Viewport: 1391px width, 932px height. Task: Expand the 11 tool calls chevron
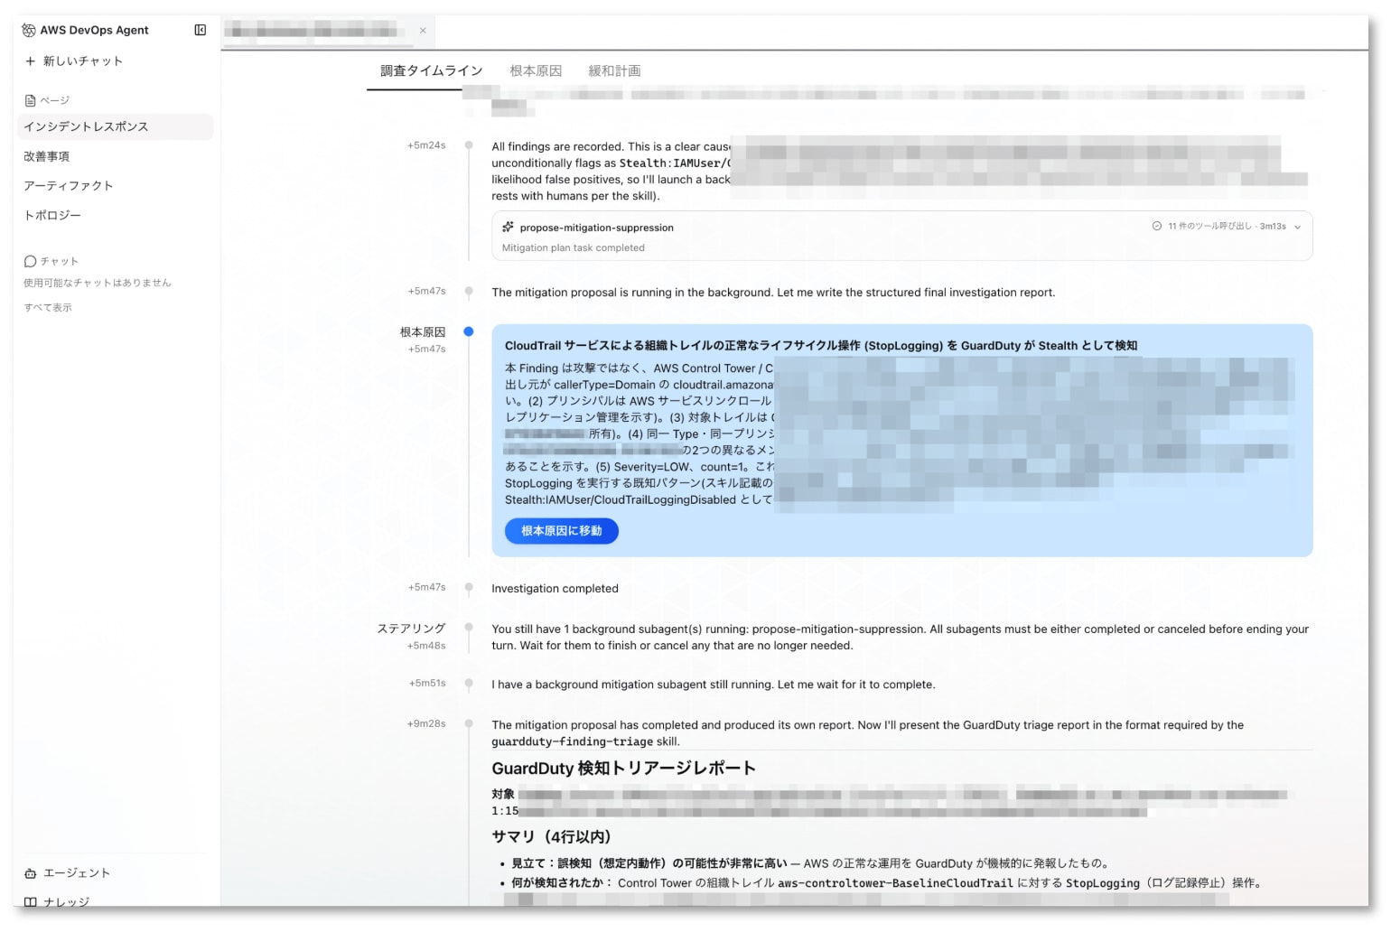[1298, 227]
